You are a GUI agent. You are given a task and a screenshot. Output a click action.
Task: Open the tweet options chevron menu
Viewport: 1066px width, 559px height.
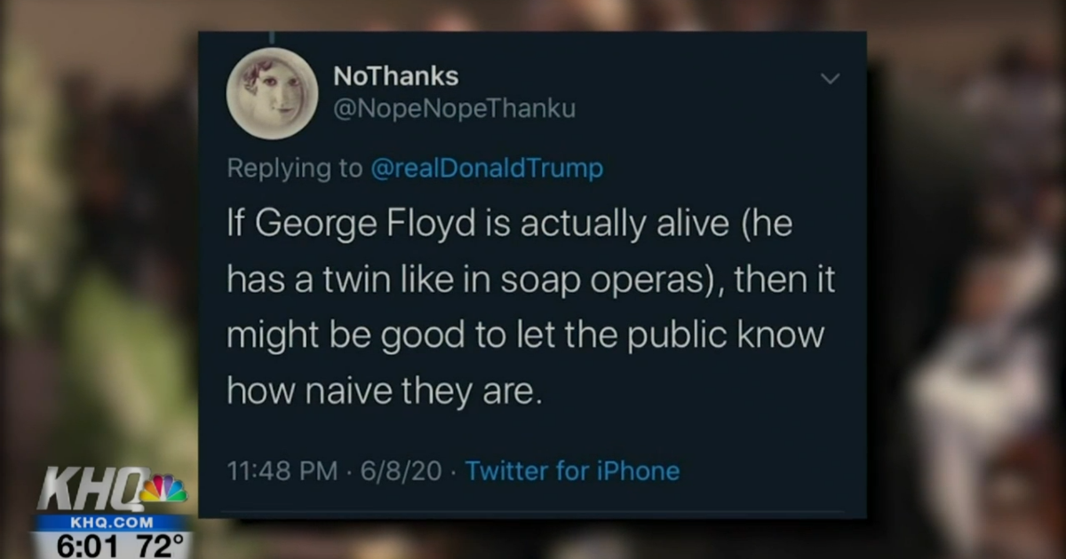(x=830, y=79)
